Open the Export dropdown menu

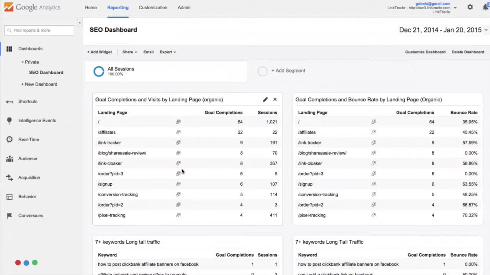[x=168, y=52]
